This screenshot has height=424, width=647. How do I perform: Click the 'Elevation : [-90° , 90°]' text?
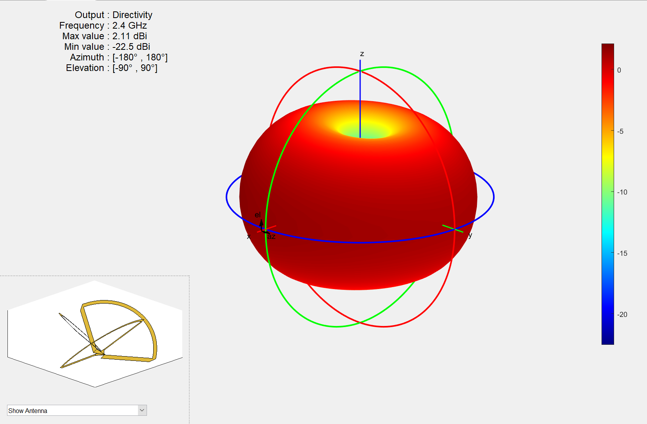pos(112,68)
